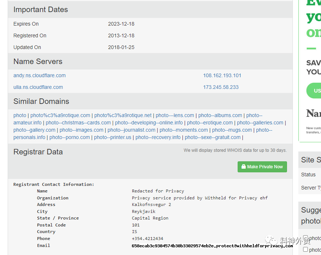Open photo--developing--online.info link
This screenshot has width=321, height=255.
[x=149, y=123]
